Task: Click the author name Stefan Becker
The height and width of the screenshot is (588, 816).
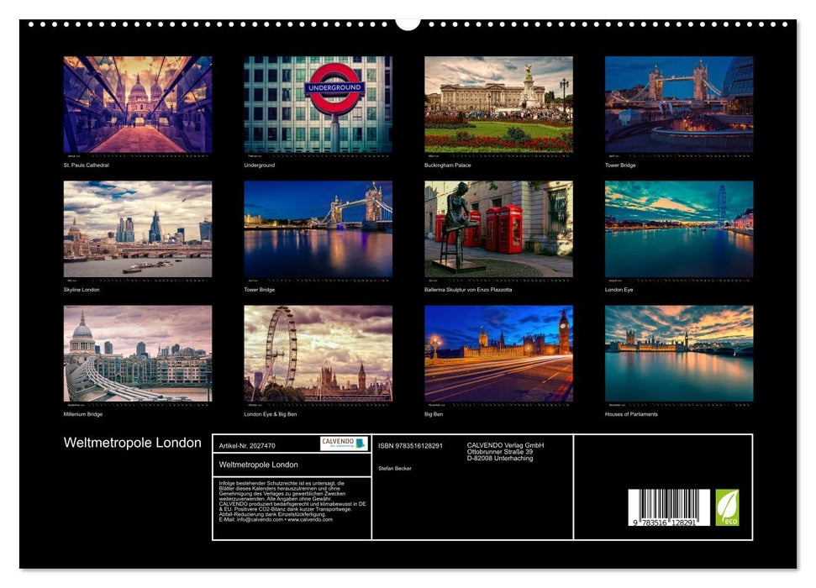Action: pyautogui.click(x=394, y=469)
